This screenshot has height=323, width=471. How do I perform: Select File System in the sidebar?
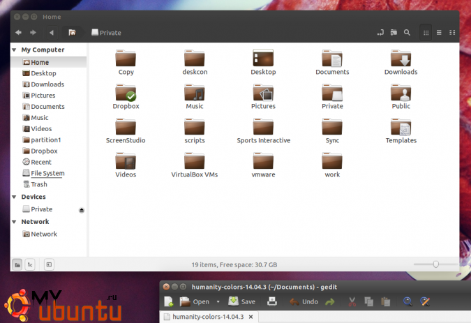point(47,173)
